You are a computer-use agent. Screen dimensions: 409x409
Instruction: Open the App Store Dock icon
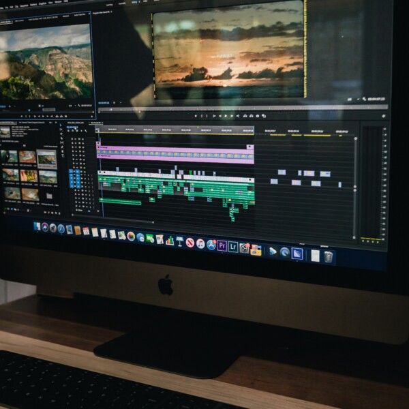click(x=211, y=244)
